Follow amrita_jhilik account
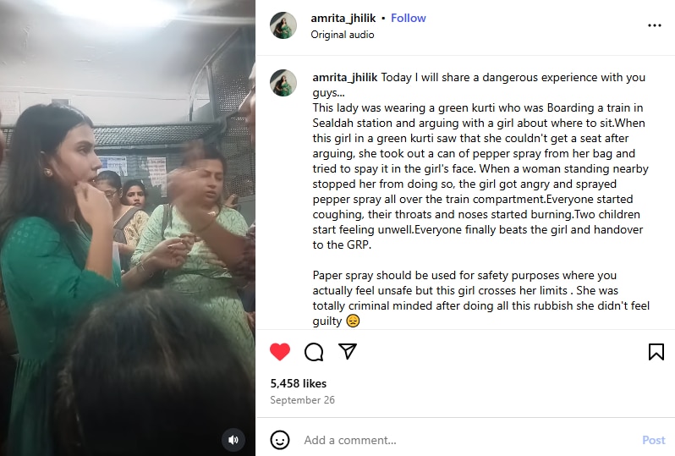This screenshot has height=456, width=675. 408,18
